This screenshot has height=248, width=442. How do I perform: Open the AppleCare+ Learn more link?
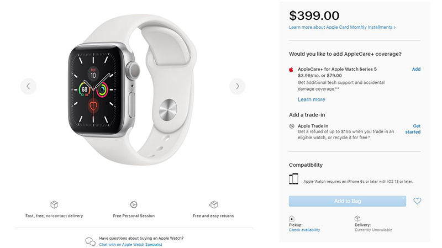[x=312, y=99]
